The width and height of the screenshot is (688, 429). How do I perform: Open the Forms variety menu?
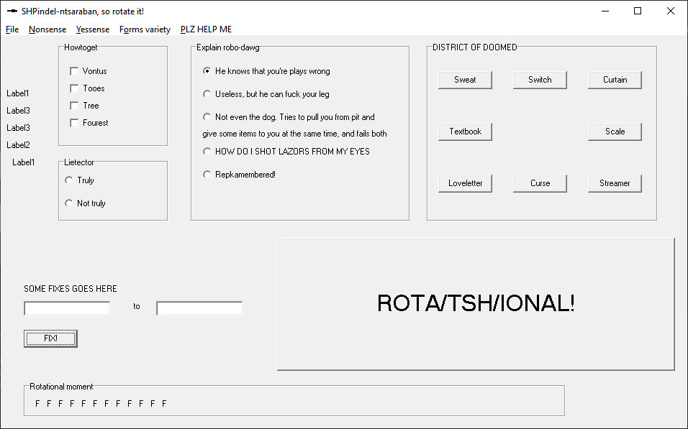144,29
